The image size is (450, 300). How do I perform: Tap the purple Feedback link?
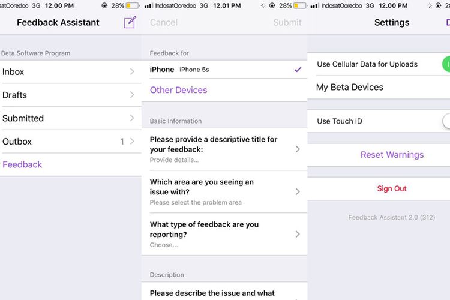coord(22,164)
